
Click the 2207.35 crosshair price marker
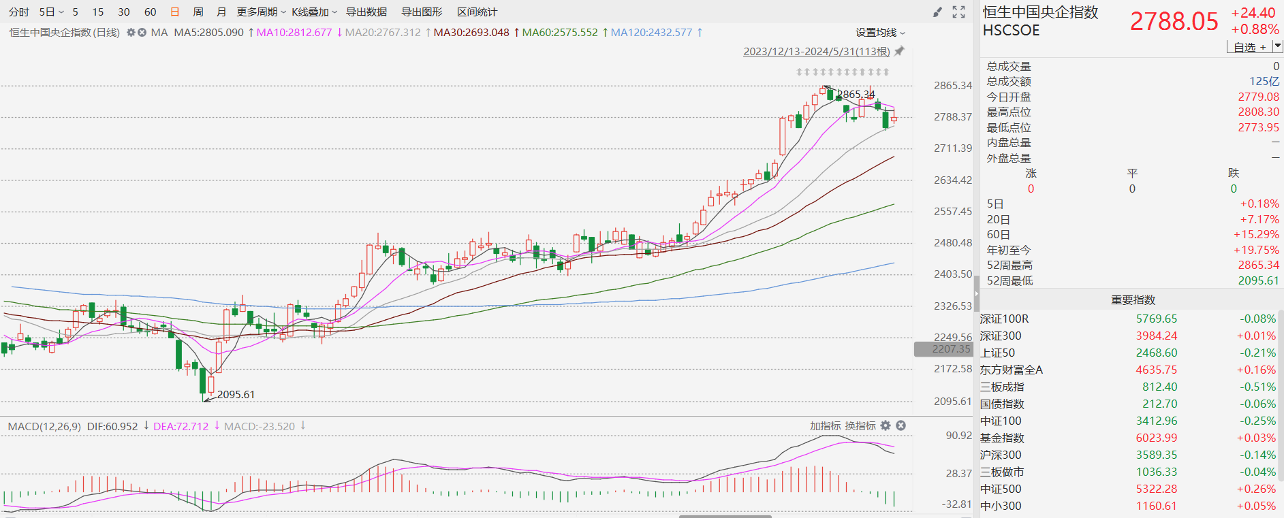(943, 349)
